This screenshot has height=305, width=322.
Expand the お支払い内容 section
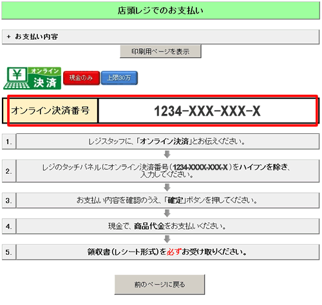point(160,37)
